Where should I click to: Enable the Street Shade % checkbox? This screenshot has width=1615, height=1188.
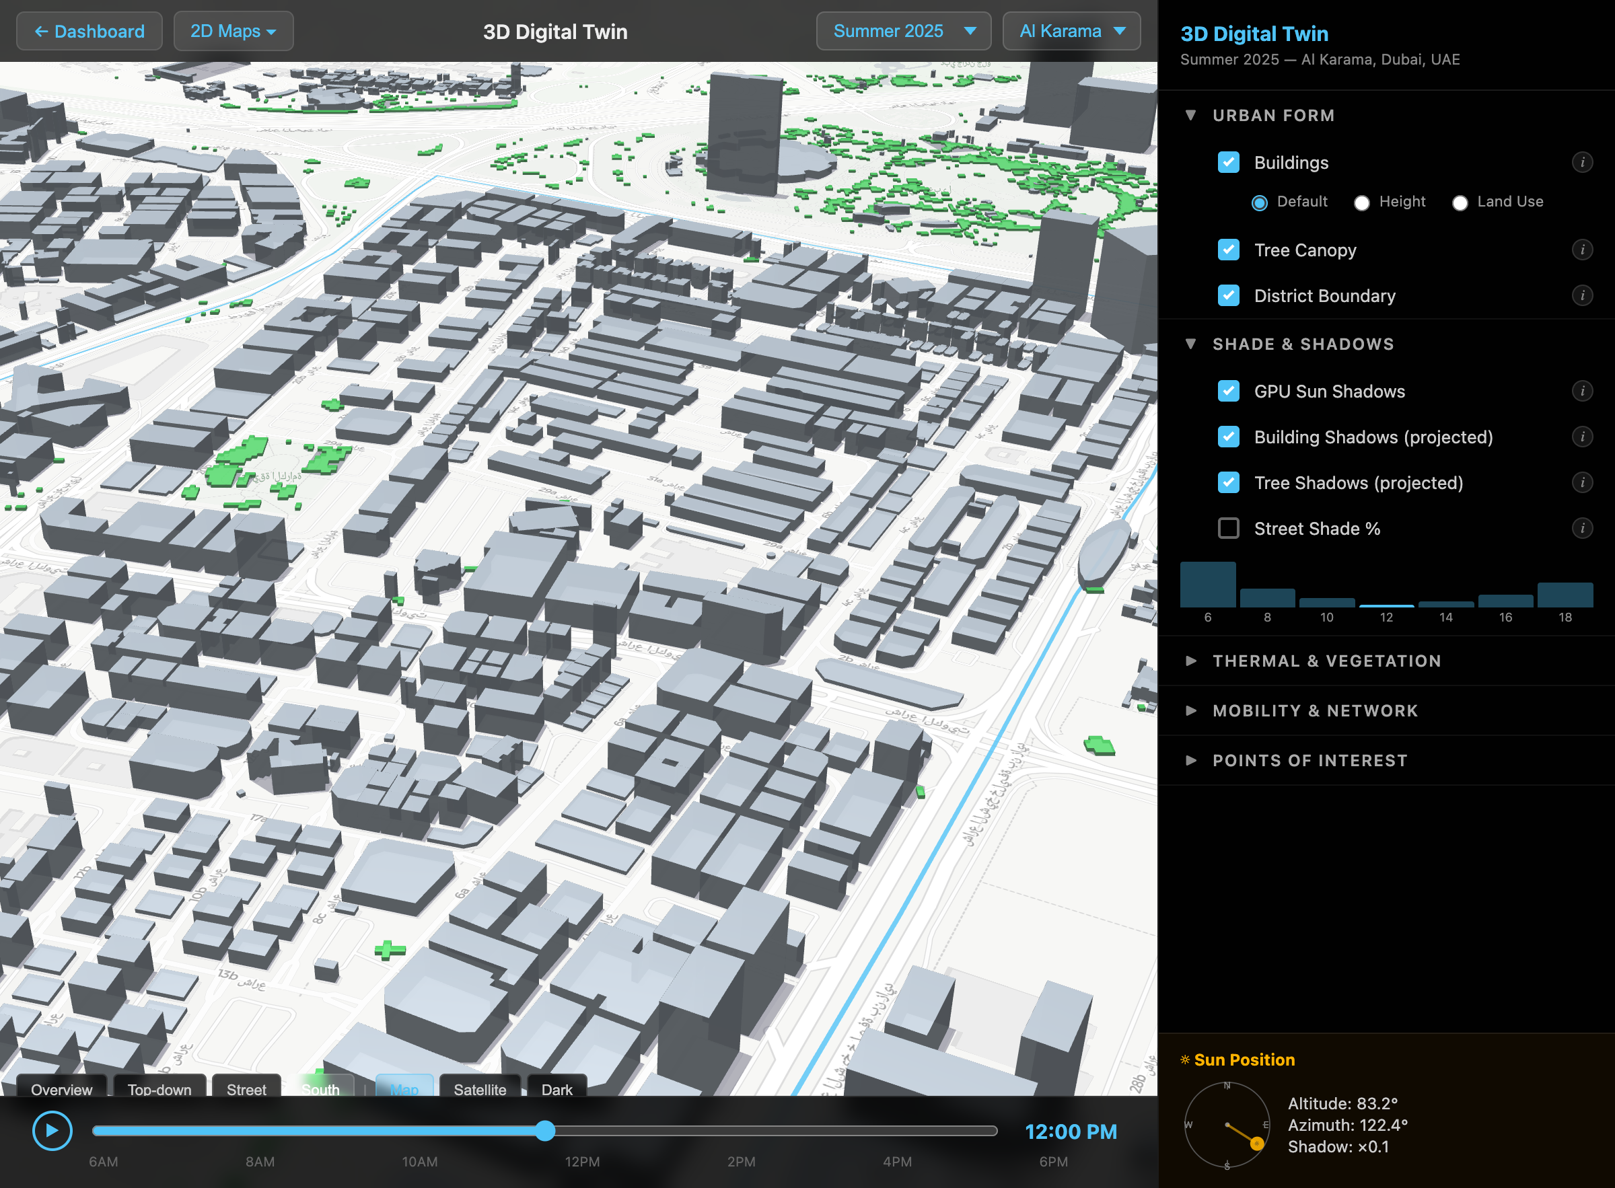[1229, 529]
